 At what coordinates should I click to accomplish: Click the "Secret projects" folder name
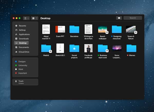(x=74, y=57)
